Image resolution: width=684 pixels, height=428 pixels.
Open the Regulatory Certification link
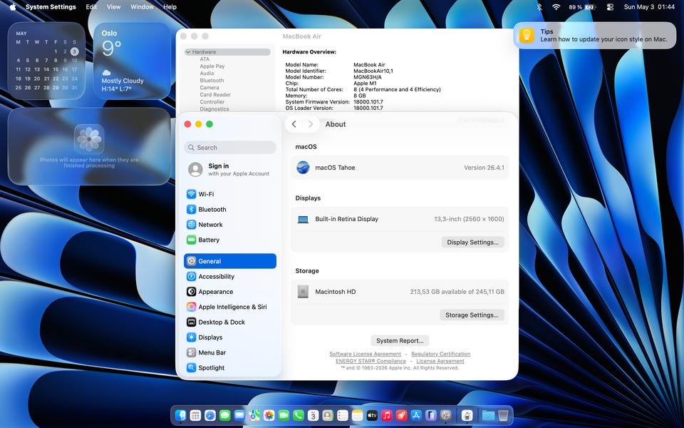(x=440, y=354)
